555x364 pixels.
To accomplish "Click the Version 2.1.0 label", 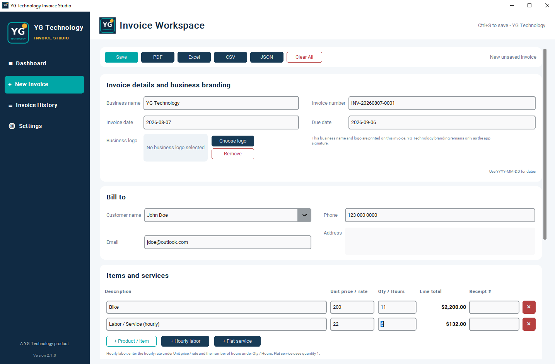I will [44, 355].
